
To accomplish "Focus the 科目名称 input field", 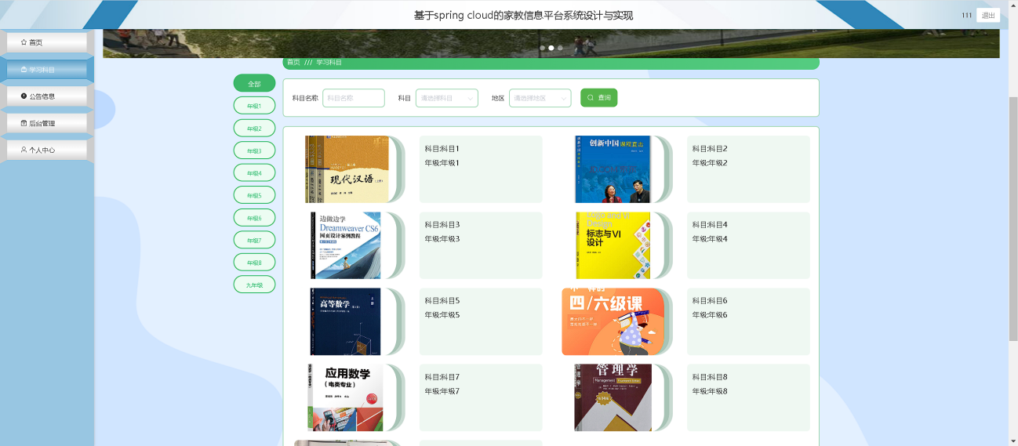I will [x=354, y=98].
